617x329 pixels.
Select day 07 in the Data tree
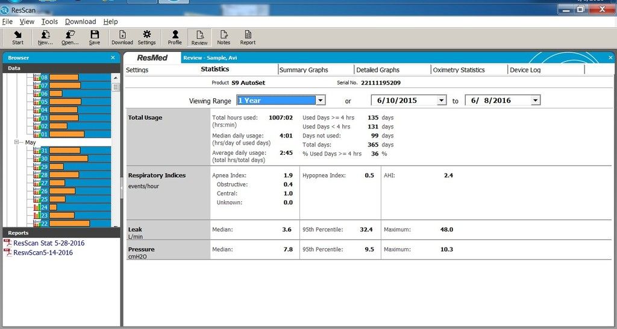coord(72,86)
